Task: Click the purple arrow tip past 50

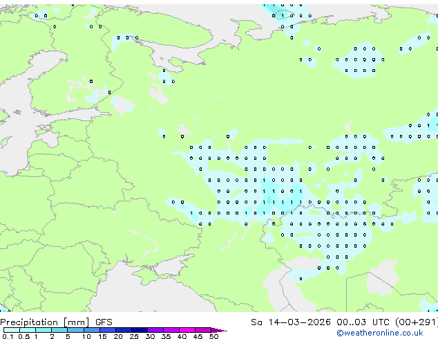Action: (219, 330)
